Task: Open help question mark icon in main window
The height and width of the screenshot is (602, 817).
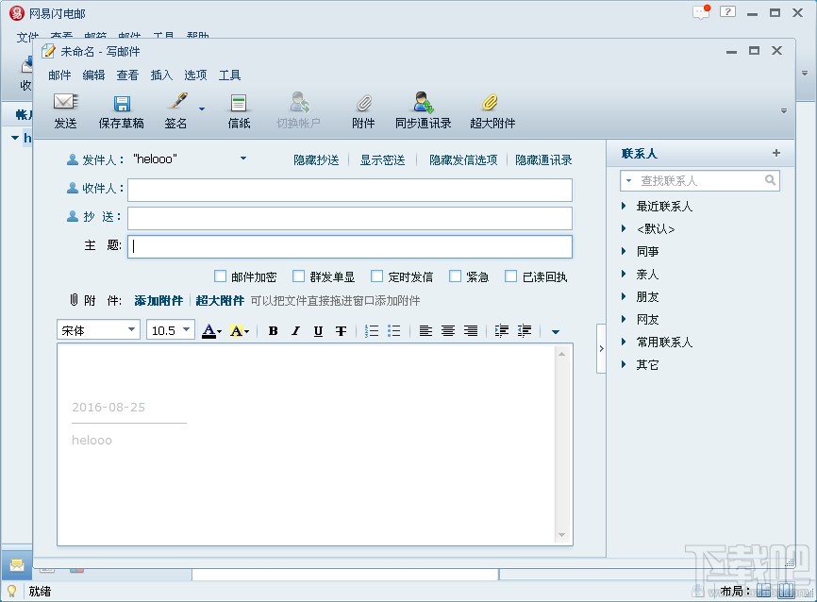Action: pos(727,12)
